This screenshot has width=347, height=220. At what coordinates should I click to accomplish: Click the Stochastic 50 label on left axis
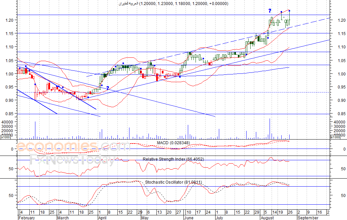coord(11,195)
